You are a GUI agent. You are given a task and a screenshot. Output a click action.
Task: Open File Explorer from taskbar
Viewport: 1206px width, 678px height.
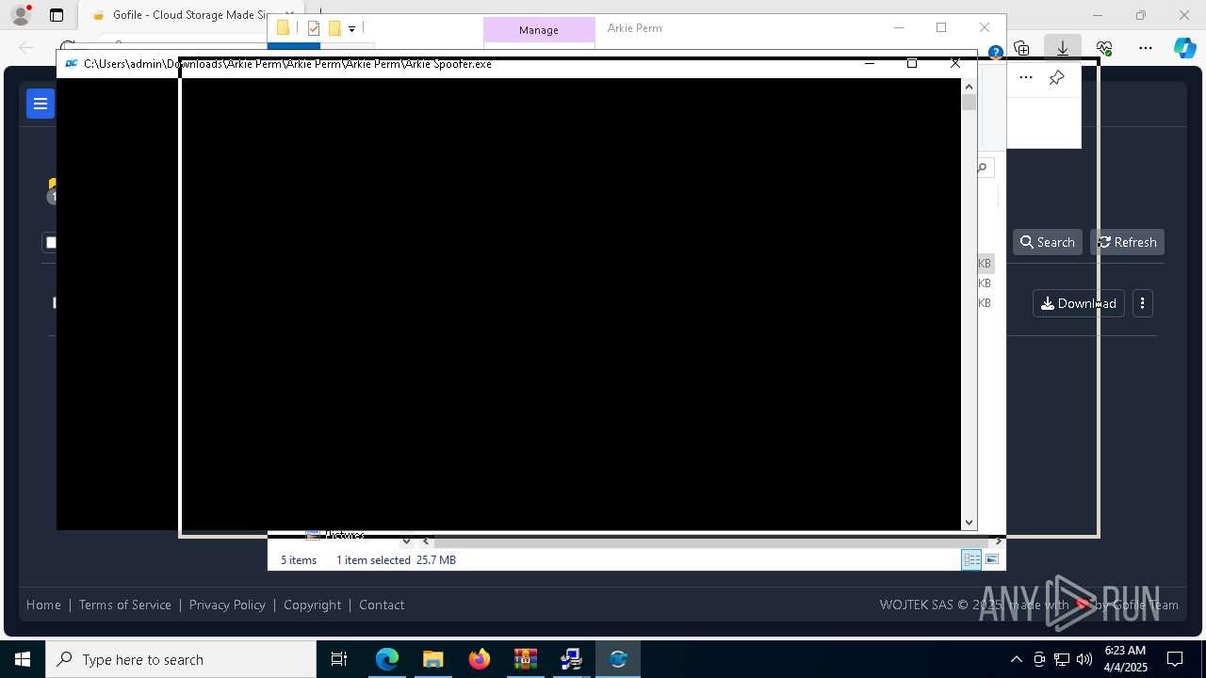[433, 659]
